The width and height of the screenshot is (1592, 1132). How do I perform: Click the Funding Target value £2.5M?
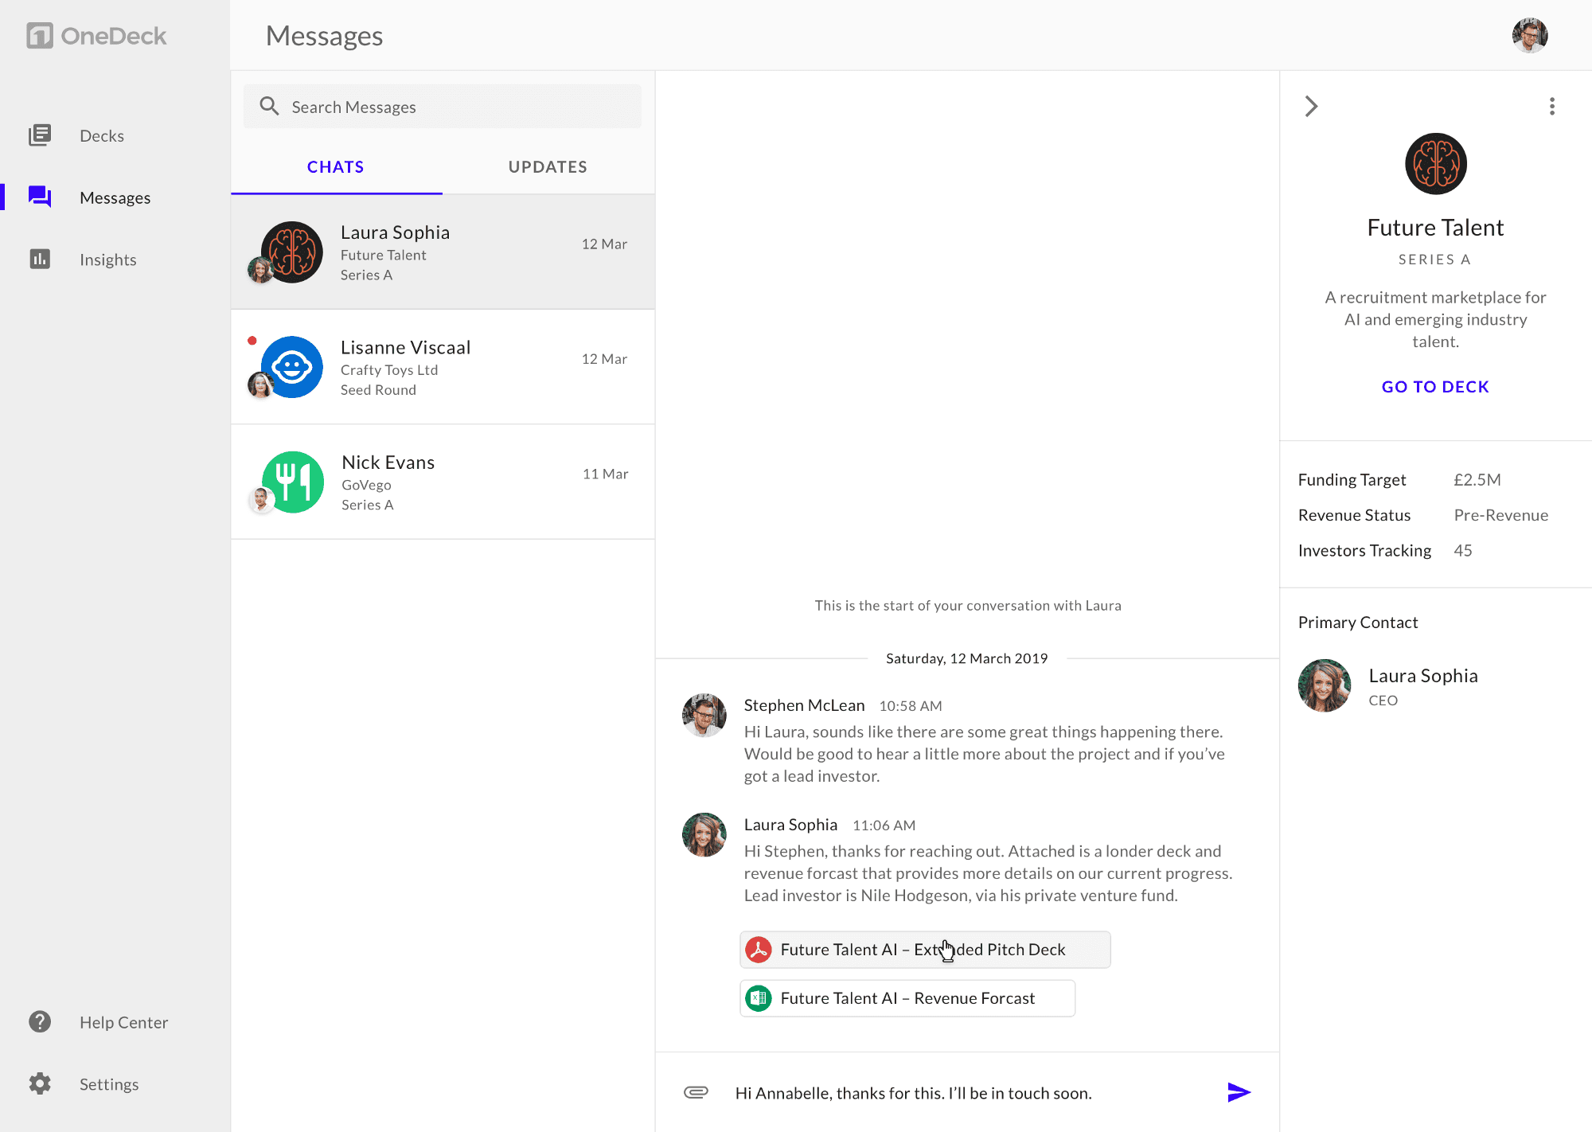pos(1477,480)
